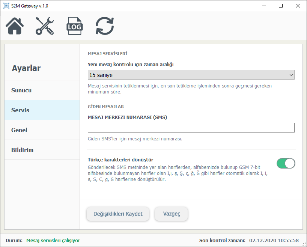Expand the 15 saniye time interval dropdown

191,75
